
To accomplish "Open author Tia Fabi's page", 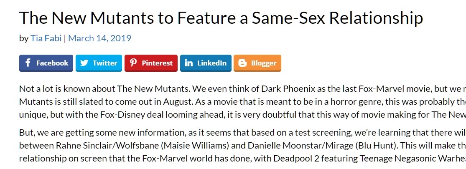I will point(46,38).
